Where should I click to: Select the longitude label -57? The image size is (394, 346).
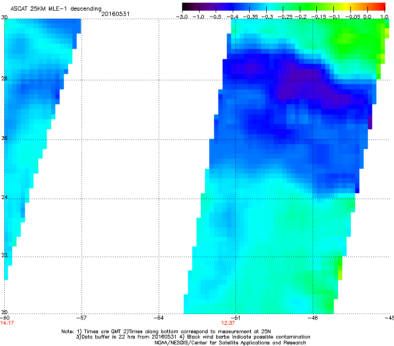click(81, 318)
